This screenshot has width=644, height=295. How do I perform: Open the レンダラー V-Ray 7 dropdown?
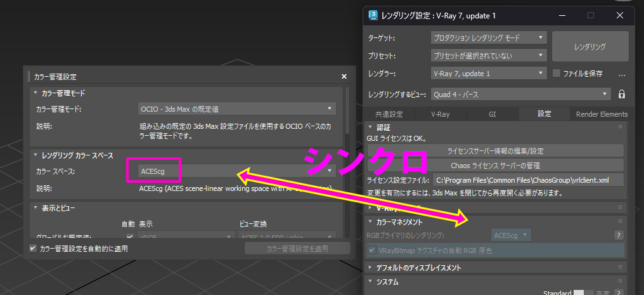pyautogui.click(x=489, y=74)
